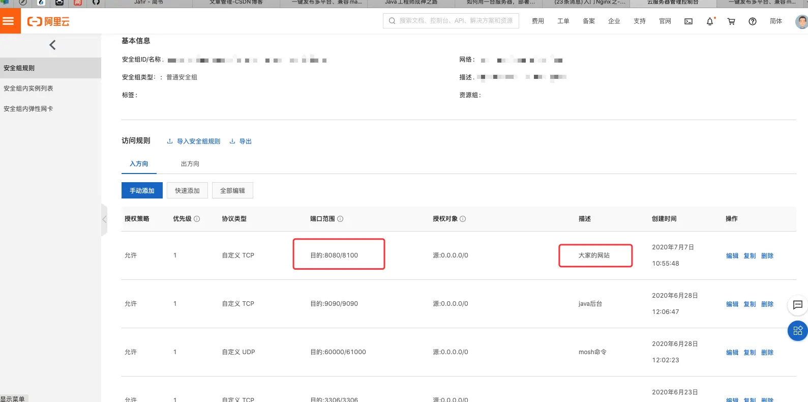Viewport: 808px width, 402px height.
Task: Select 安全组规则 in the sidebar
Action: tap(50, 68)
